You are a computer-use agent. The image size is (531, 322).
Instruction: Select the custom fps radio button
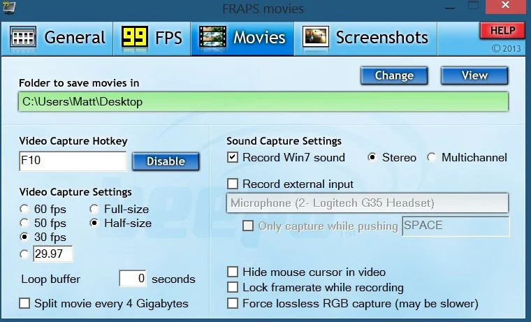(x=24, y=254)
